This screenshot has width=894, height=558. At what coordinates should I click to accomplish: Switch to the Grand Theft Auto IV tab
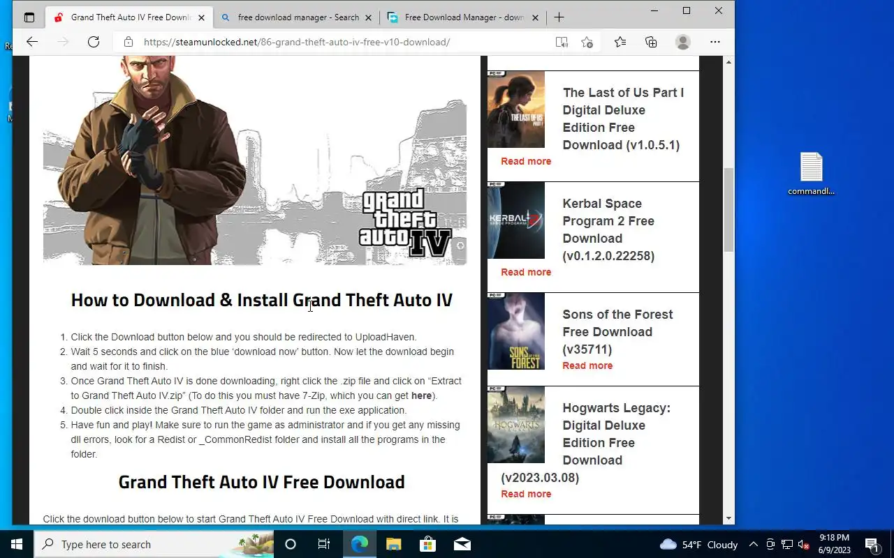tap(129, 17)
